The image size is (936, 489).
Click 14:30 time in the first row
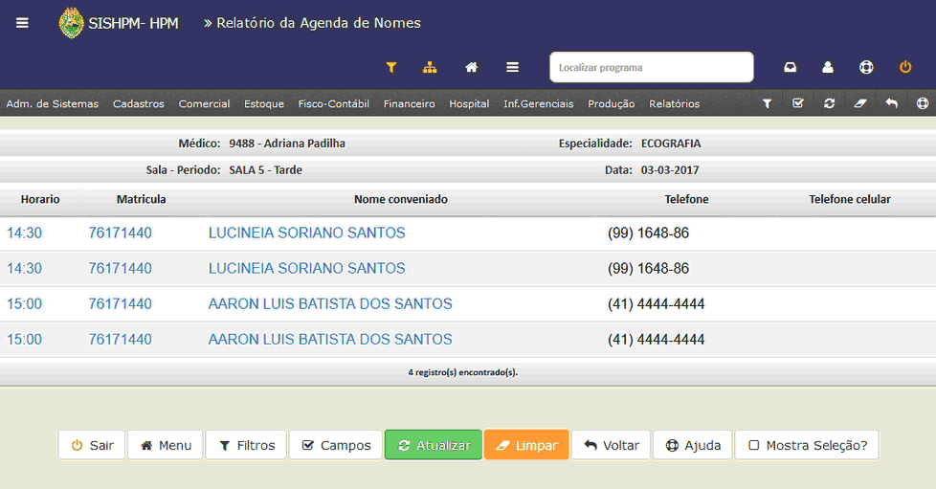click(x=25, y=233)
